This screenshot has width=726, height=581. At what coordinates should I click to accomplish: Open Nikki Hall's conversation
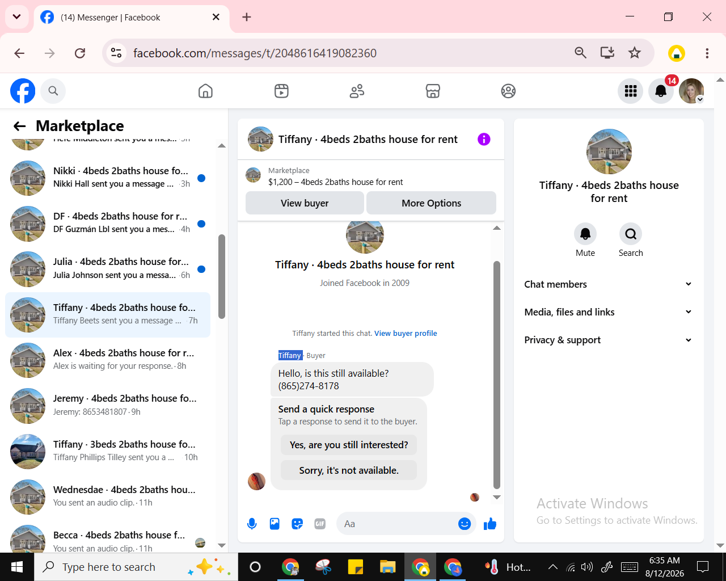pos(108,178)
